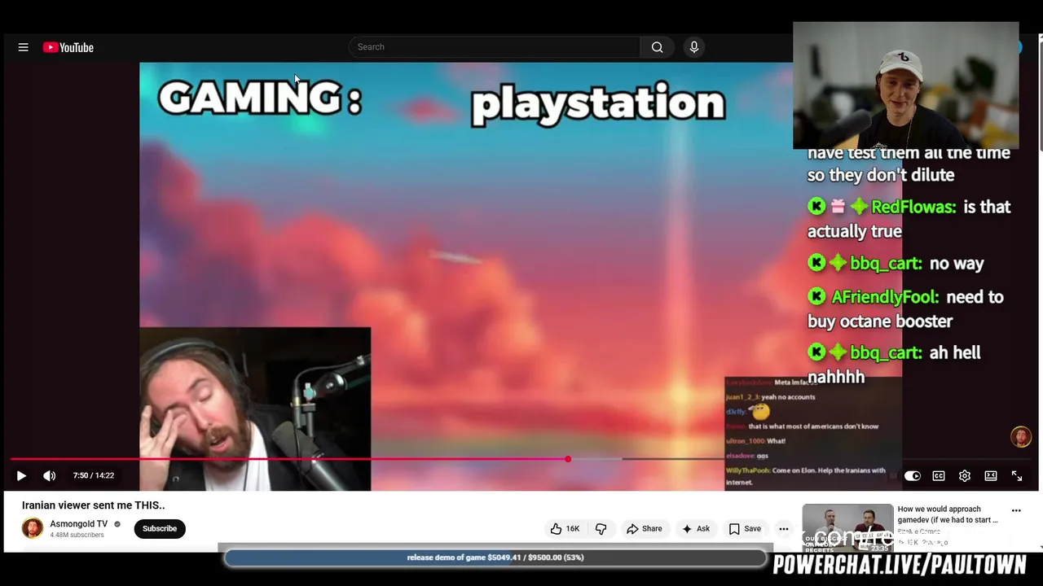Screen dimensions: 1043x586
Task: Open the Ask AI button
Action: (695, 529)
